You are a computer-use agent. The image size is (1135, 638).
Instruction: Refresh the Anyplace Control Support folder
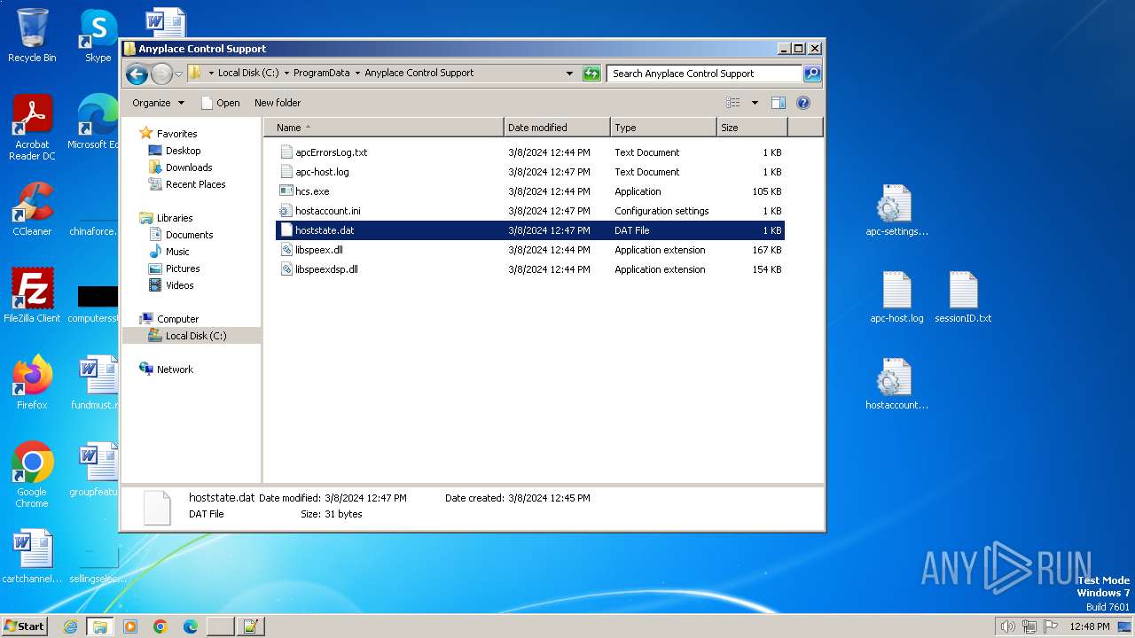click(x=591, y=74)
